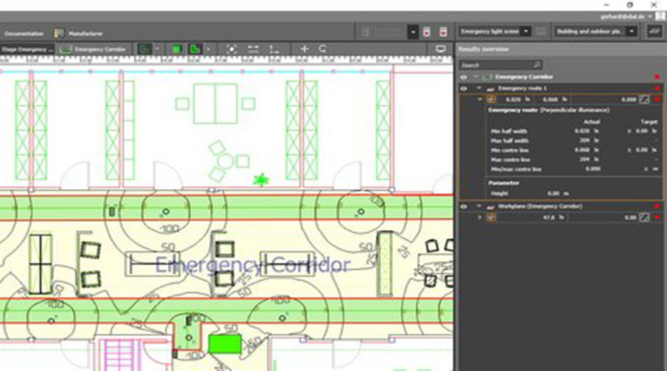
Task: Open graph icon in Workplane result row
Action: [644, 217]
